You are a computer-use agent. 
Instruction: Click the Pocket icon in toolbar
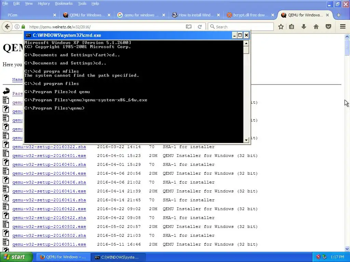click(328, 27)
